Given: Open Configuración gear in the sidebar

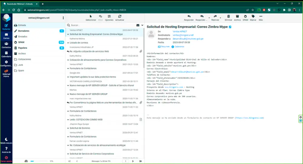Looking at the screenshot, I should click(x=6, y=64).
